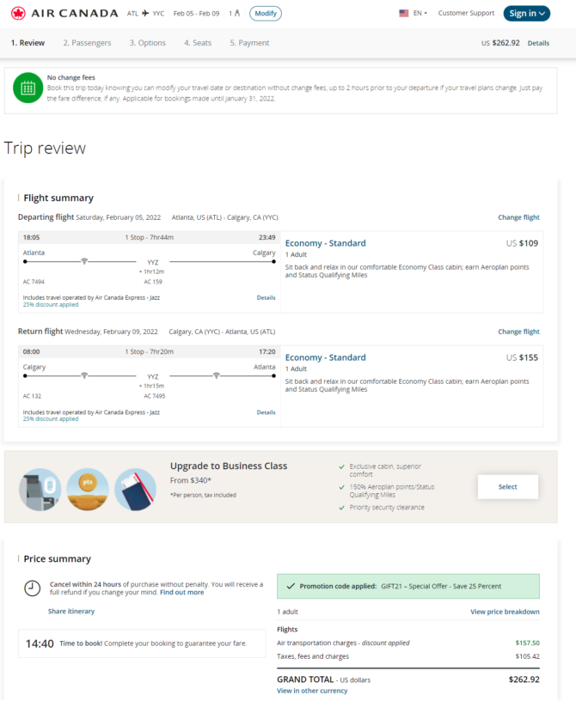The image size is (576, 701).
Task: Click Share itinerary link
Action: click(71, 611)
